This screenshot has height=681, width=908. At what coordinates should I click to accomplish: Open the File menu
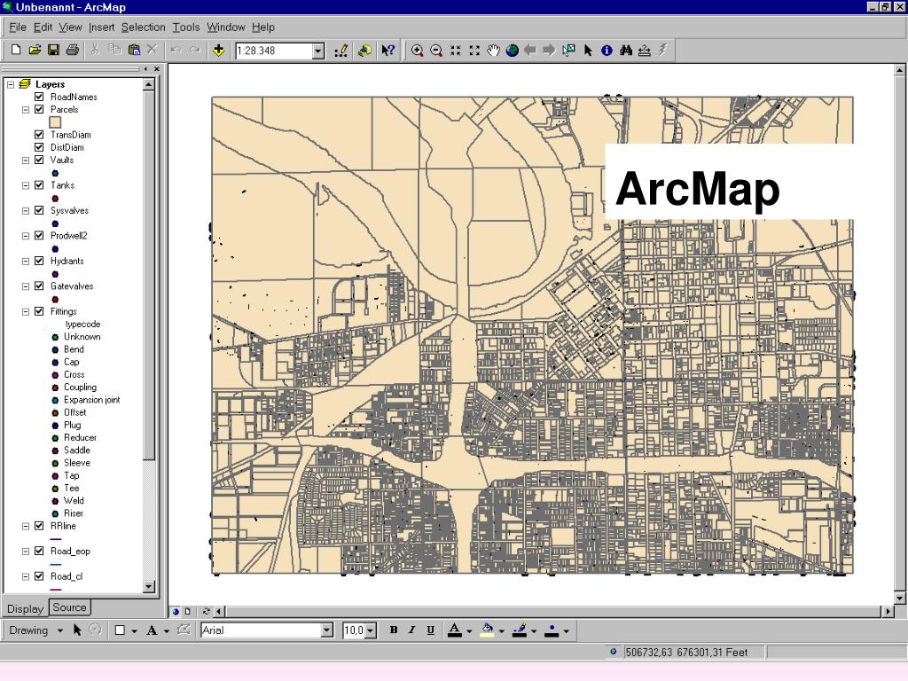coord(18,27)
